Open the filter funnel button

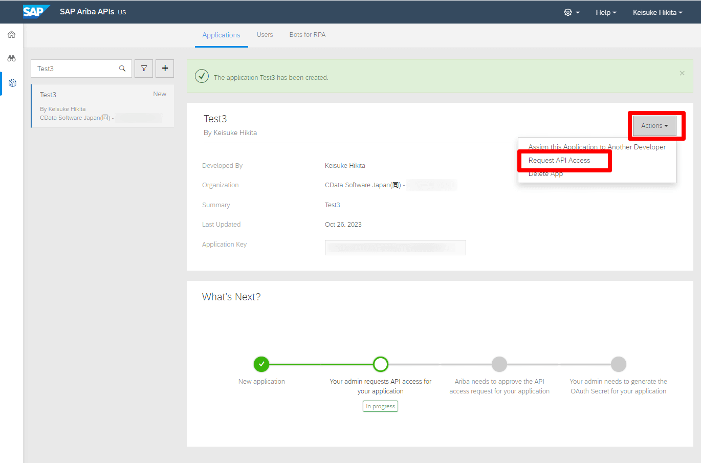(144, 69)
